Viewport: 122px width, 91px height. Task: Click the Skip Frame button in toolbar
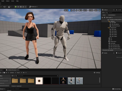[x=18, y=7]
